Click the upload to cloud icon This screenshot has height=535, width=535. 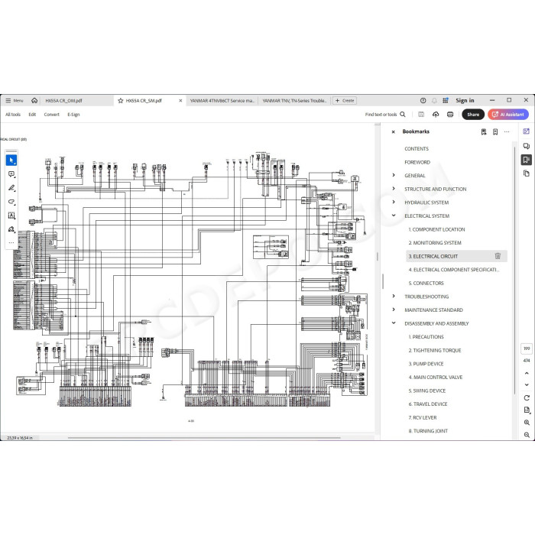pyautogui.click(x=436, y=115)
